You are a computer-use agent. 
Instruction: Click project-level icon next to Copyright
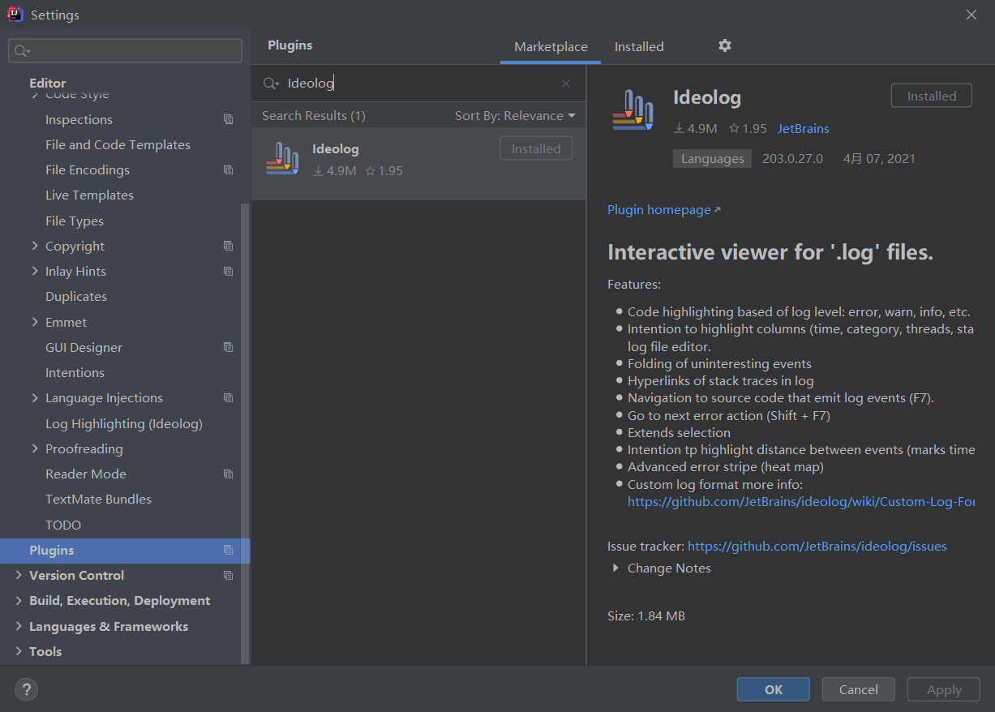228,246
